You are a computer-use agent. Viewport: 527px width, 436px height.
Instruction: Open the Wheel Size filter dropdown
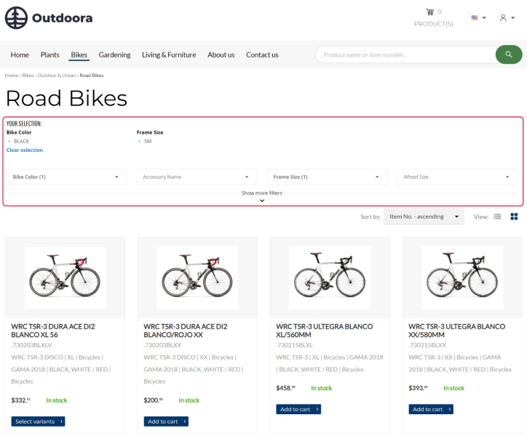(x=456, y=177)
